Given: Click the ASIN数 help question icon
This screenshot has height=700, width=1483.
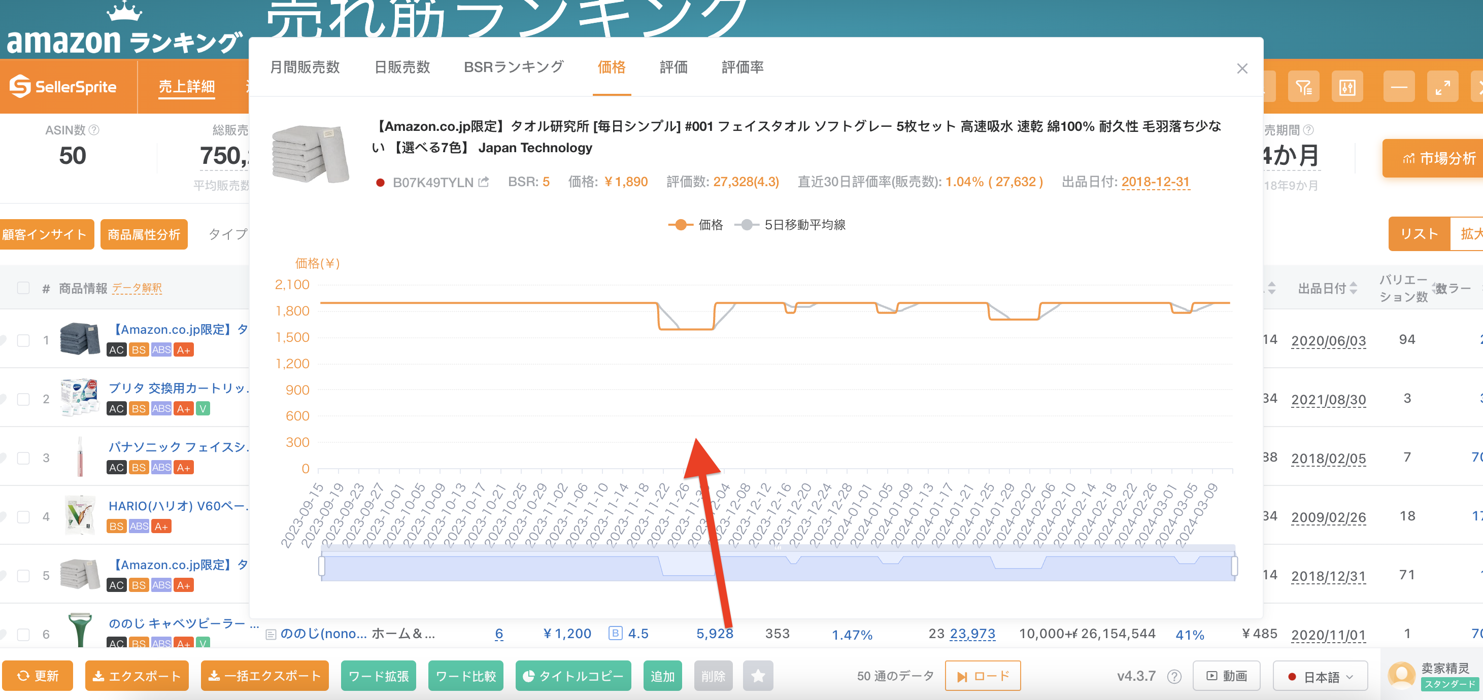Looking at the screenshot, I should 94,130.
